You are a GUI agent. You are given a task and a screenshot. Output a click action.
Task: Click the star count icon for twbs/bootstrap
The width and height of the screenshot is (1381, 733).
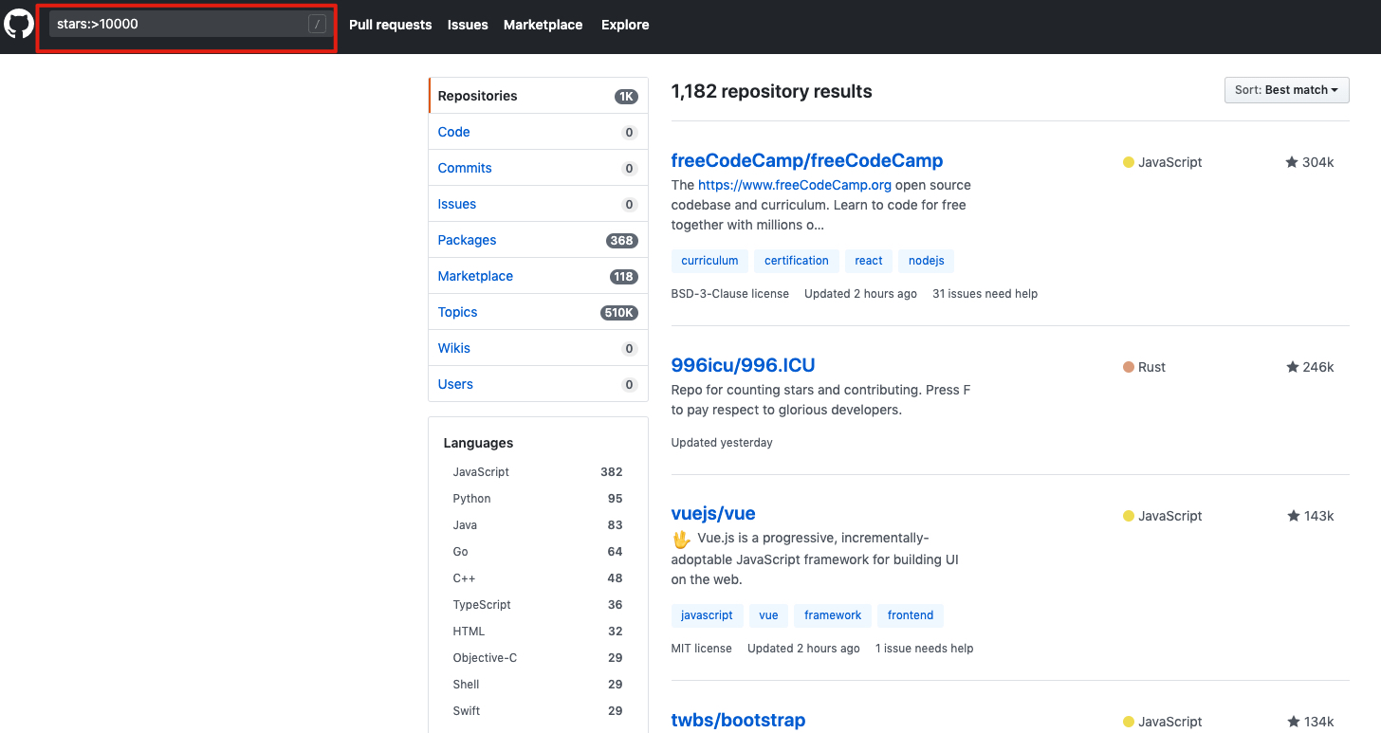[1292, 721]
